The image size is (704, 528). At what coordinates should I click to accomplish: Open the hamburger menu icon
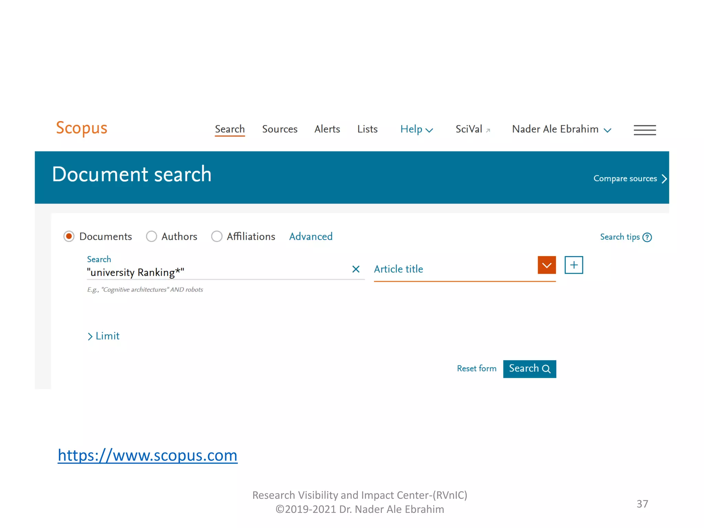645,130
